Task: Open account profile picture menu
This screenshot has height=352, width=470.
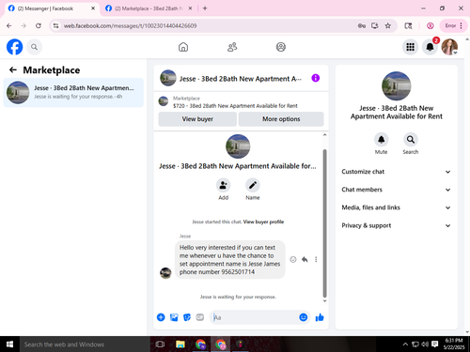Action: pyautogui.click(x=449, y=47)
